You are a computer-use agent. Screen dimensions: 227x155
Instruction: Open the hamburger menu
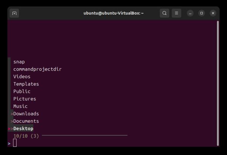tap(176, 13)
